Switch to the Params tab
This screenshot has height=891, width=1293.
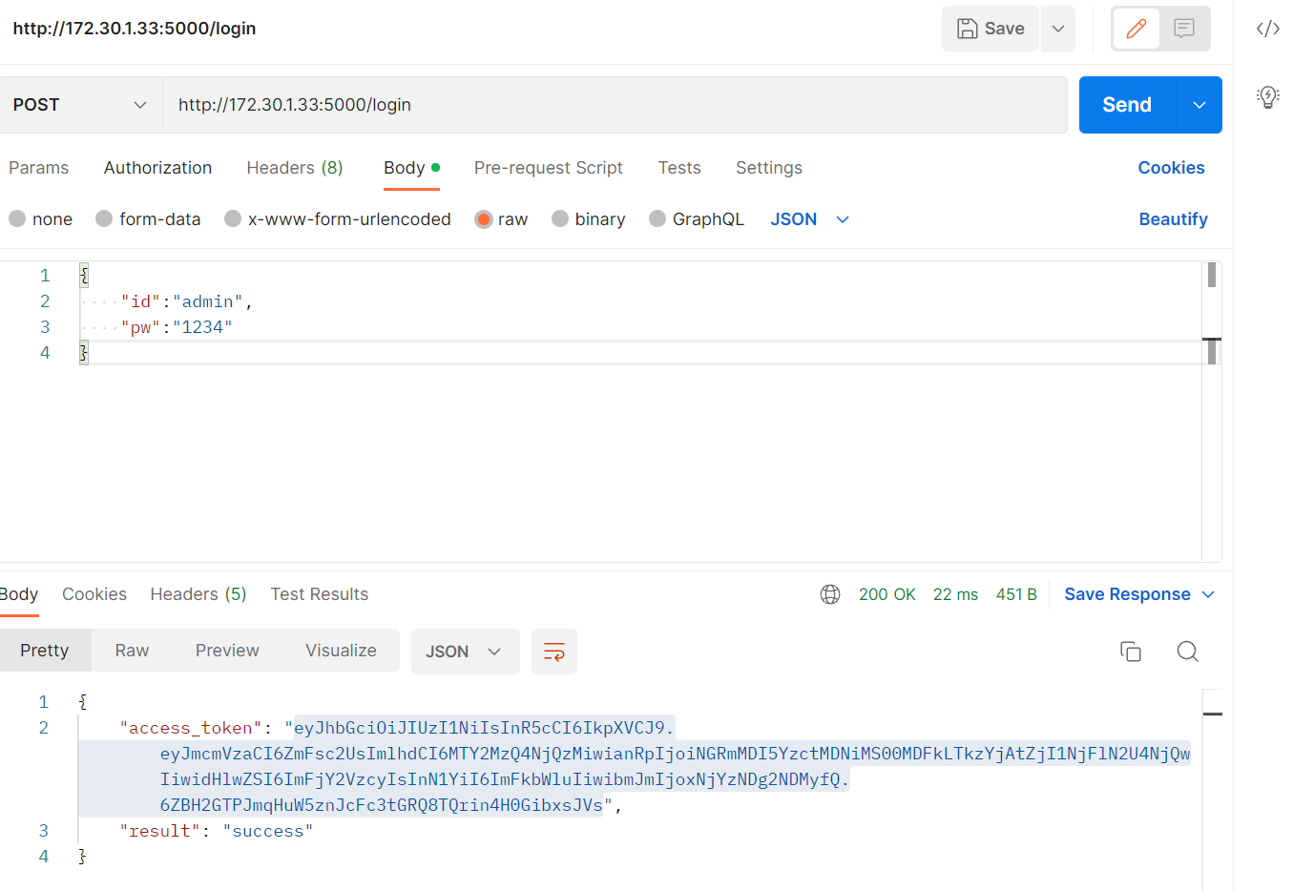39,168
